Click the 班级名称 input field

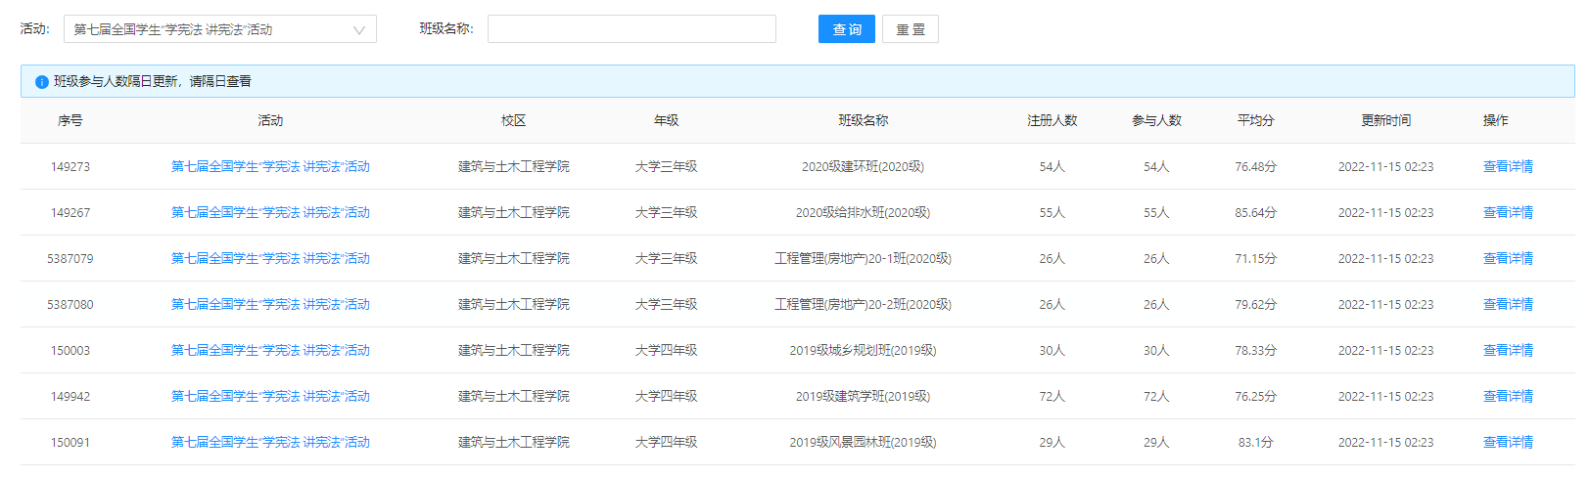(631, 29)
